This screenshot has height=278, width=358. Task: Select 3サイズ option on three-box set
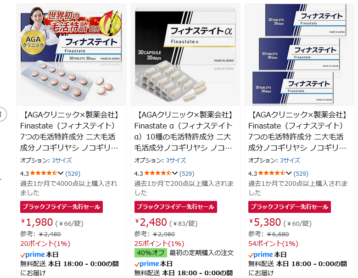[x=290, y=160]
